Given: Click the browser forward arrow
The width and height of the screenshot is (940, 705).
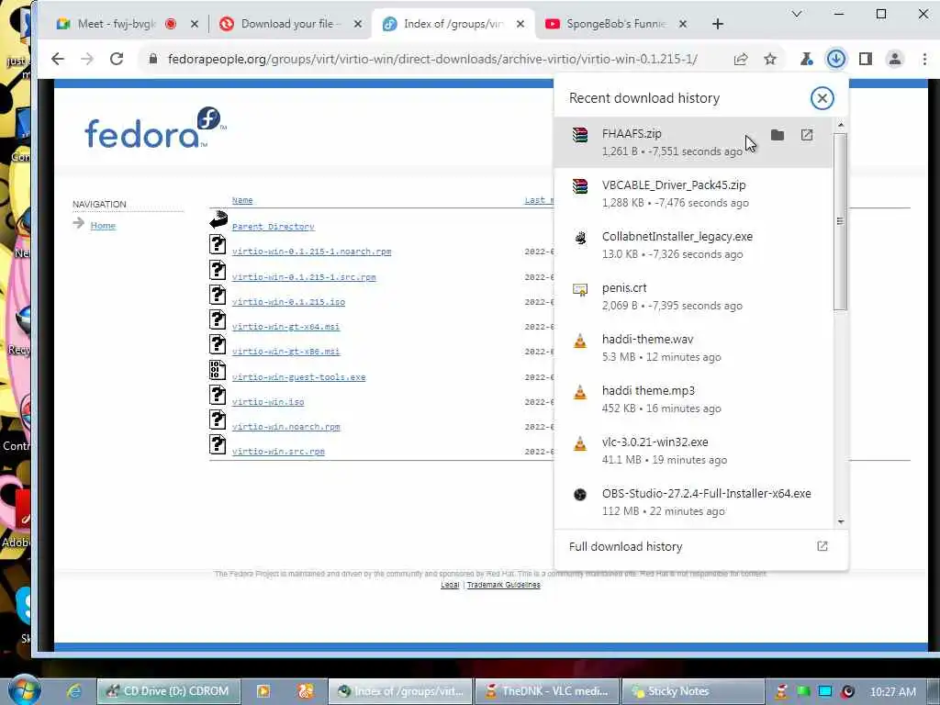Looking at the screenshot, I should [x=87, y=59].
